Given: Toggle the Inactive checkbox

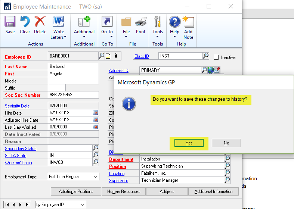Looking at the screenshot, I should coord(216,57).
